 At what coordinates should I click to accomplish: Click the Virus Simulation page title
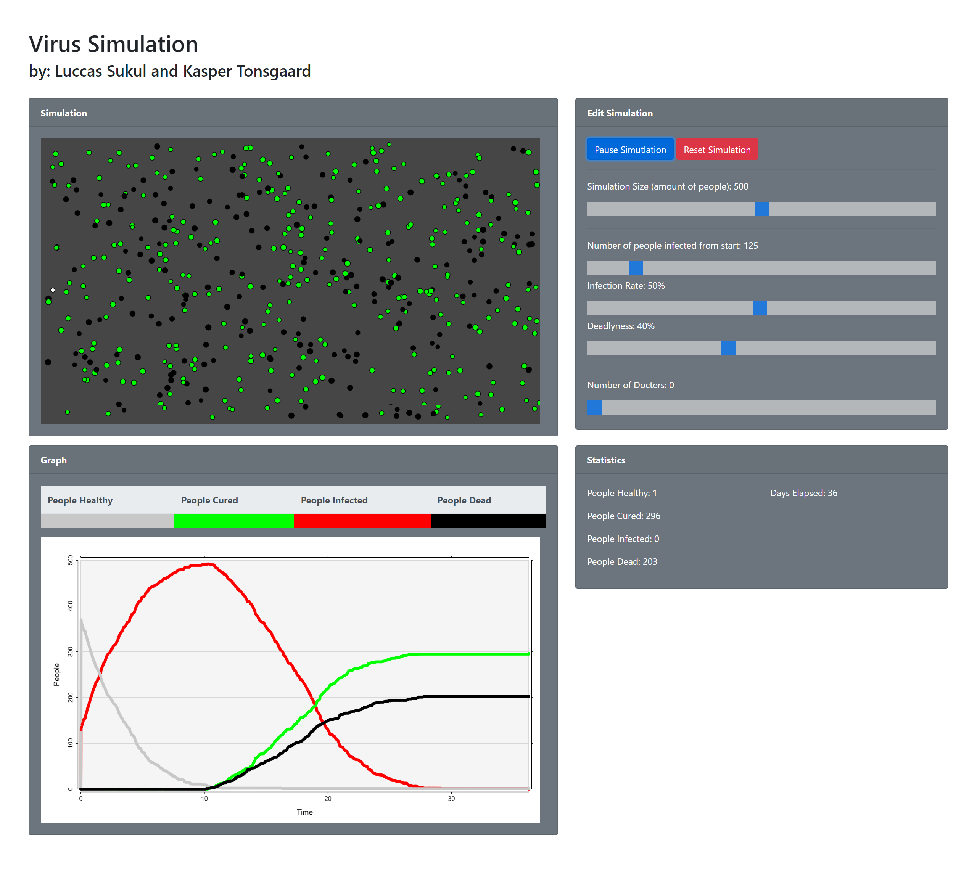point(113,44)
